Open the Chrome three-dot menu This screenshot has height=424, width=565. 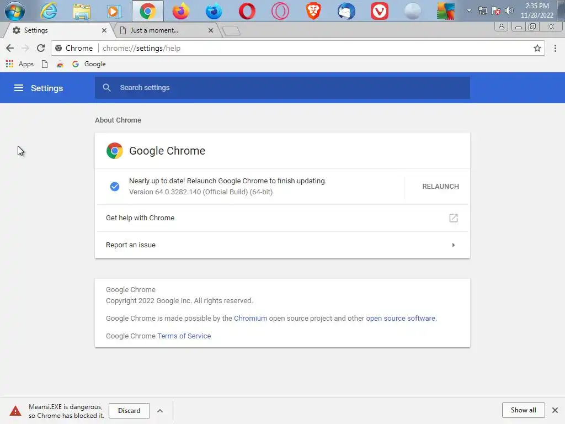555,48
